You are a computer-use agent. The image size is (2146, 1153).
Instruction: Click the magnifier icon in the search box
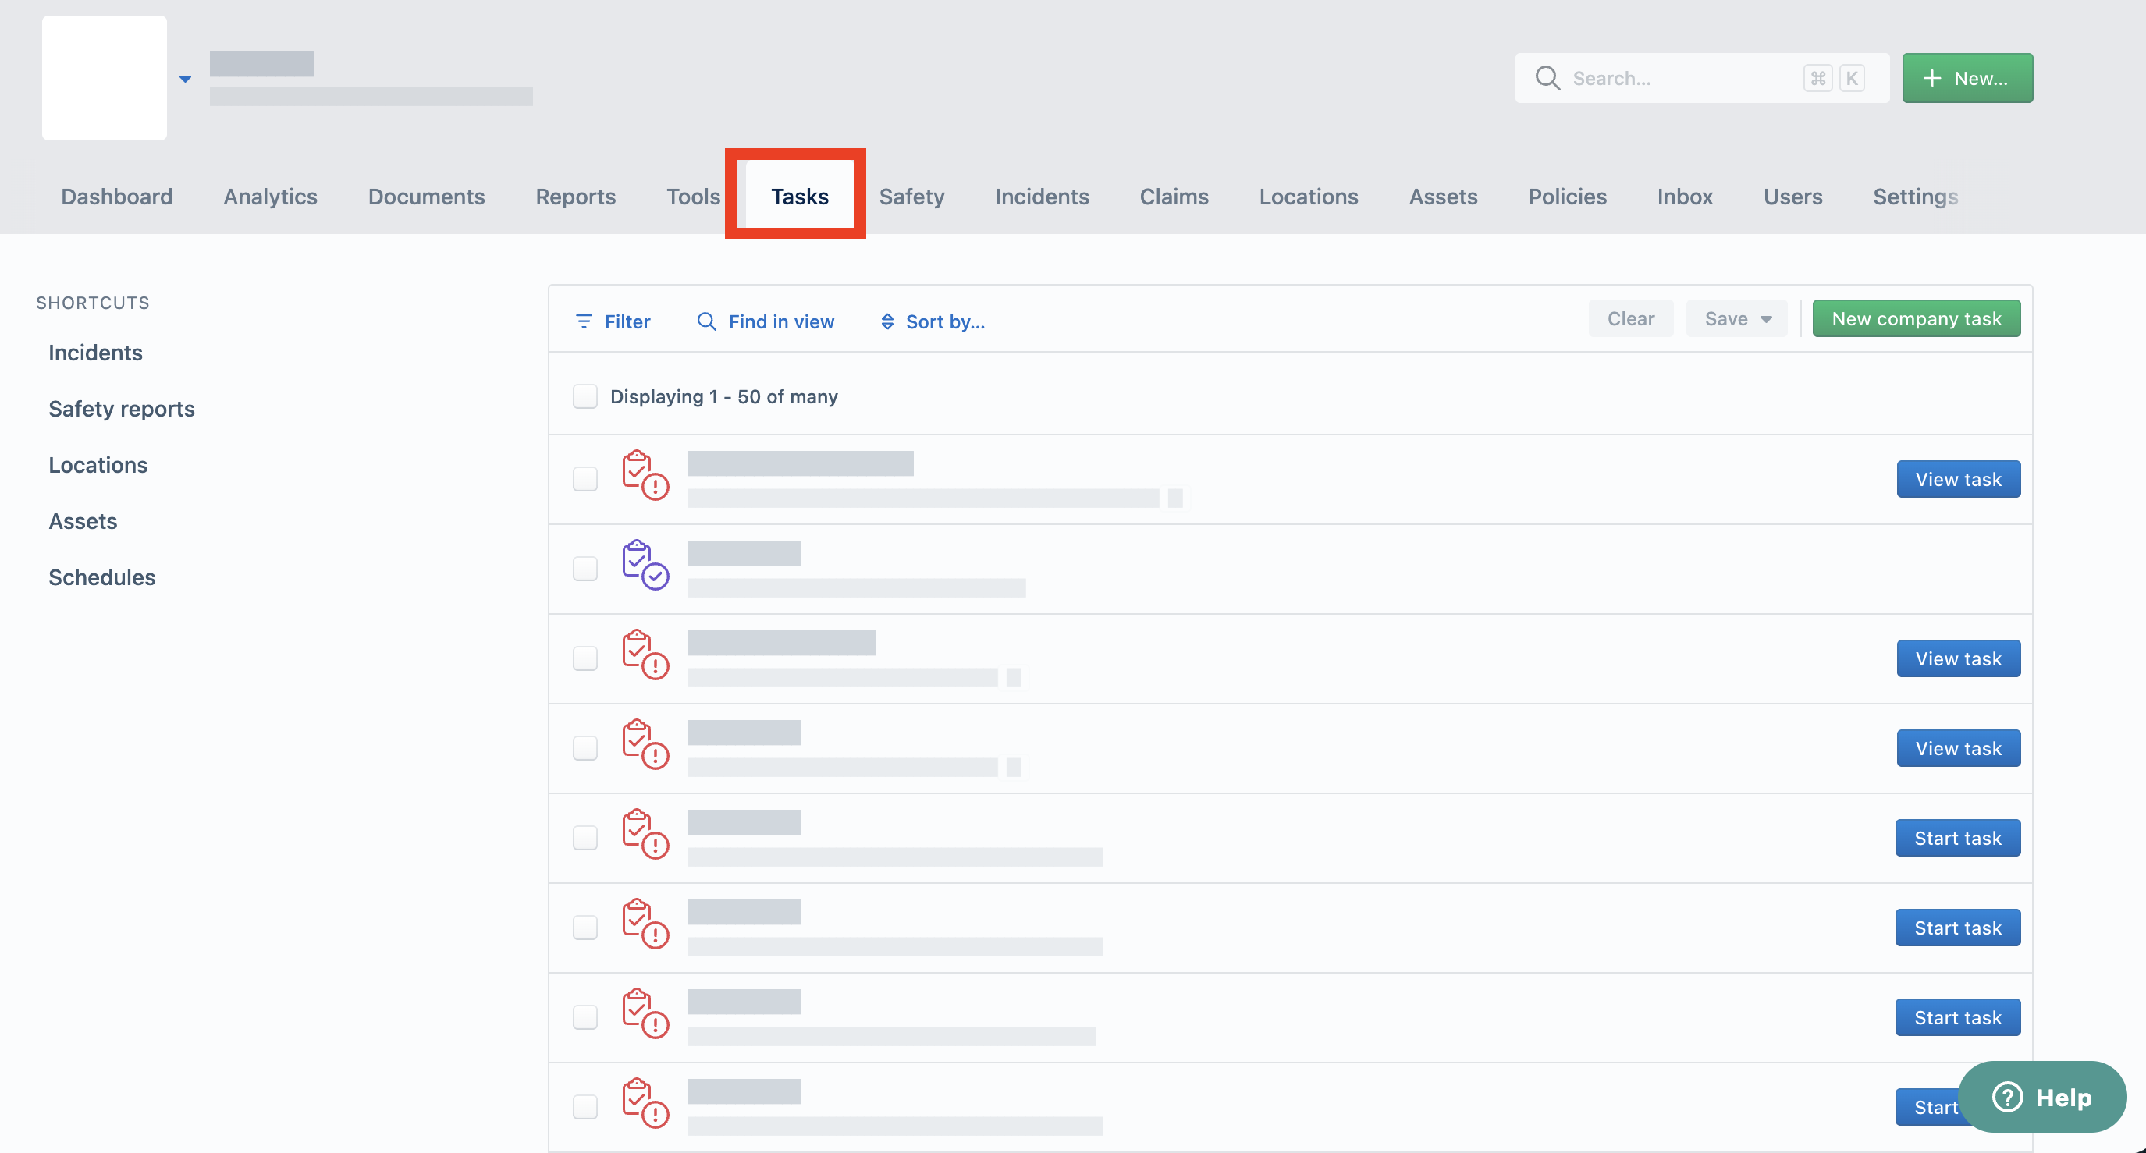[x=1547, y=78]
